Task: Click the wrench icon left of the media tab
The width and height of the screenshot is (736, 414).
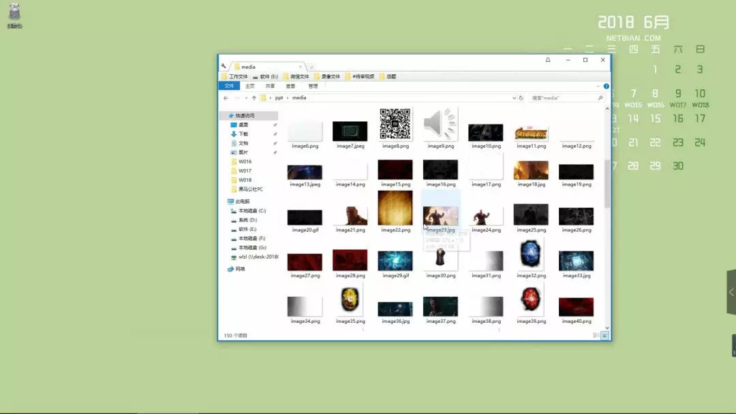Action: [x=224, y=67]
